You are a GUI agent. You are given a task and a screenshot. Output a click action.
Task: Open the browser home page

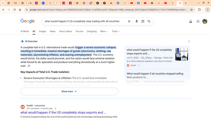point(20,10)
